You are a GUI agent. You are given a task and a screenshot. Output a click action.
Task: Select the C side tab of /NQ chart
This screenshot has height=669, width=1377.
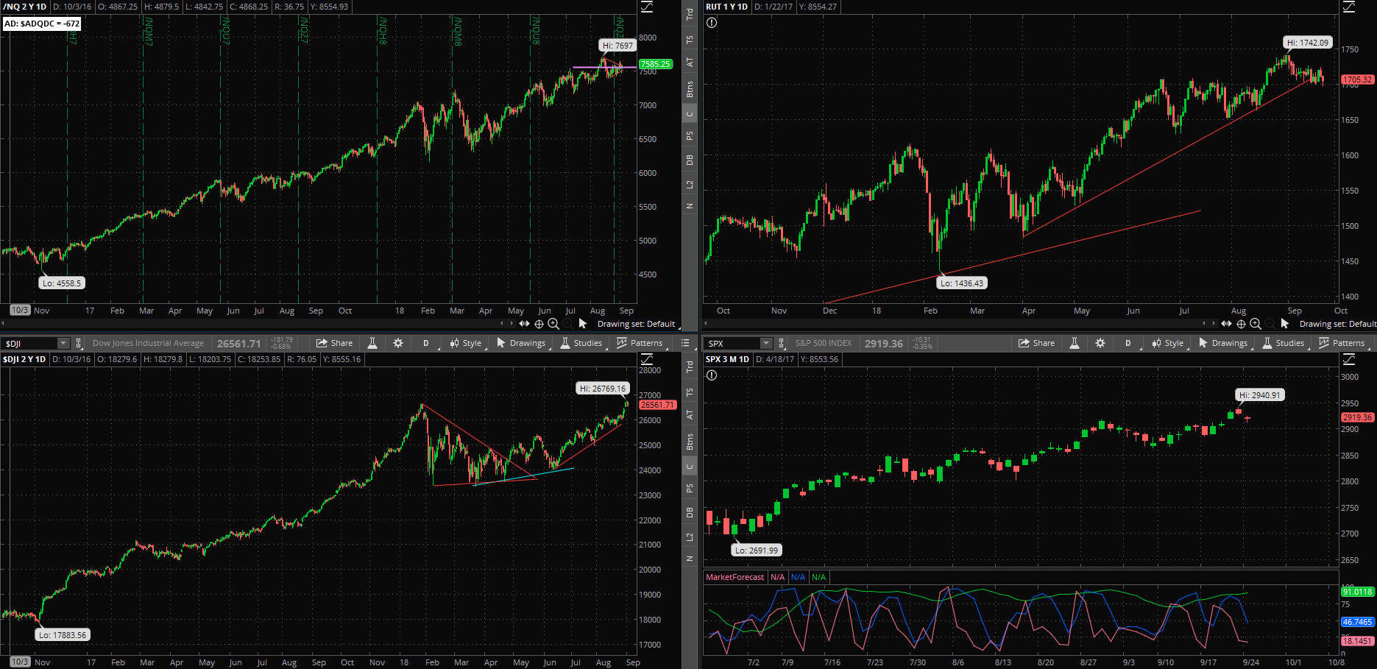pyautogui.click(x=690, y=114)
